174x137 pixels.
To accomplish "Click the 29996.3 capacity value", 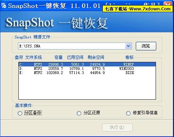I will tap(56, 64).
